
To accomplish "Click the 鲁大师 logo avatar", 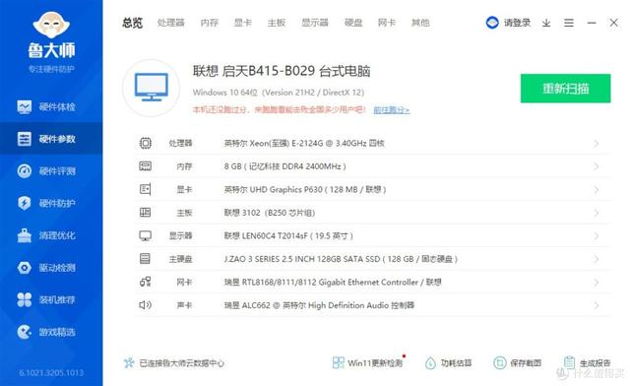I will 51,24.
